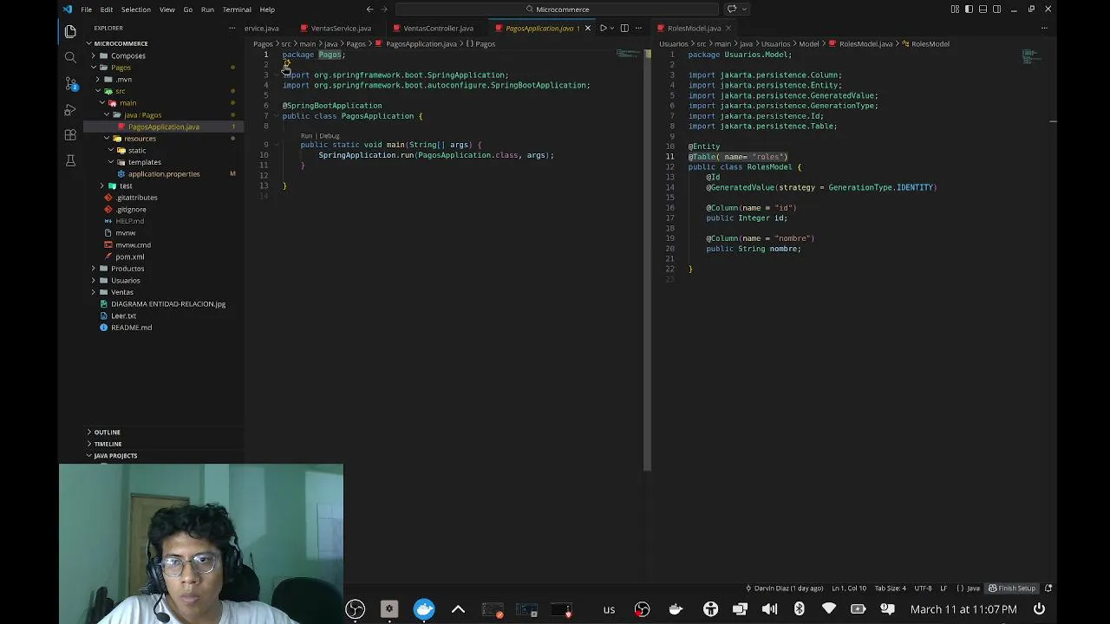The image size is (1110, 624).
Task: Open application.properties file
Action: 164,174
